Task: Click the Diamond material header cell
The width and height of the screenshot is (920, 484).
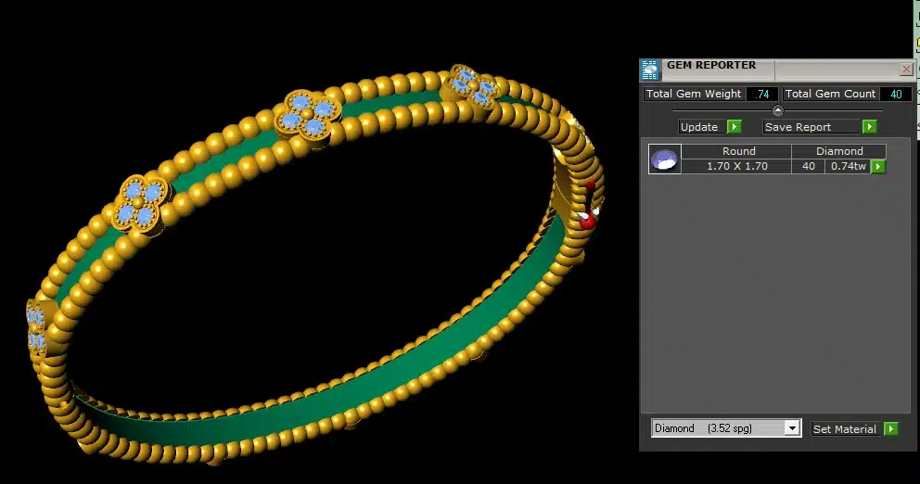Action: click(x=839, y=151)
